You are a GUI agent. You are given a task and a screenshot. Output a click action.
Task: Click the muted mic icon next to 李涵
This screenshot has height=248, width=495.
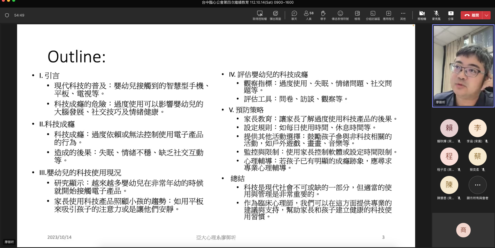[x=486, y=141]
